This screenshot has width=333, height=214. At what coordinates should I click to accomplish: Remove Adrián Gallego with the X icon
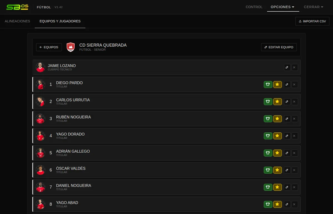[x=294, y=153]
